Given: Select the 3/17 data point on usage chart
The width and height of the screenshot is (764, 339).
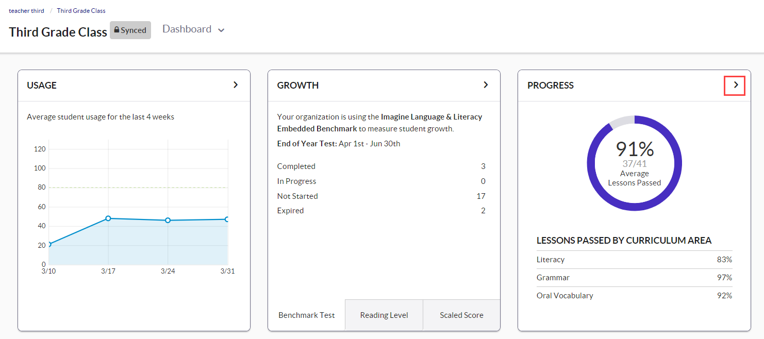Looking at the screenshot, I should [x=107, y=218].
